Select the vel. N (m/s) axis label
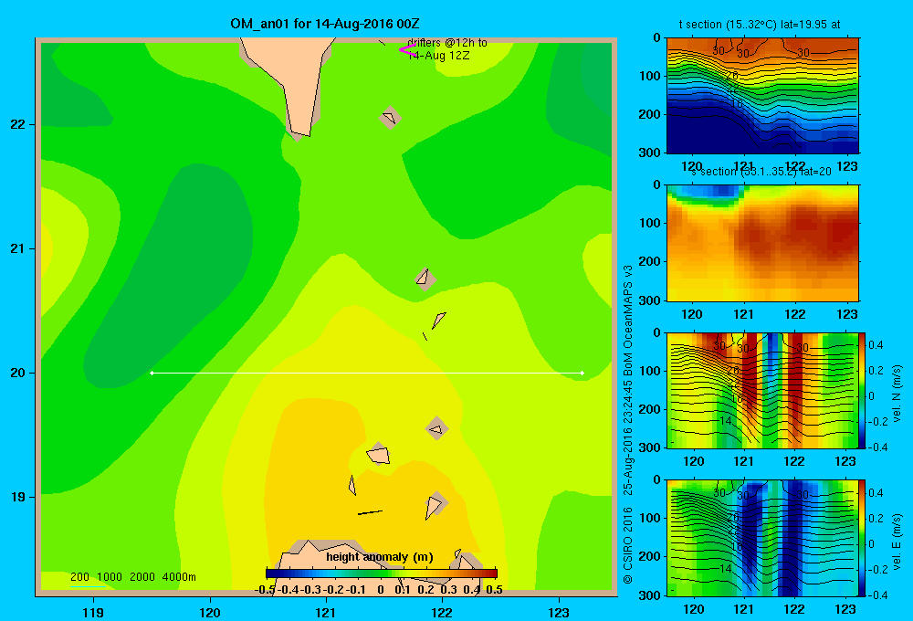 pyautogui.click(x=897, y=394)
